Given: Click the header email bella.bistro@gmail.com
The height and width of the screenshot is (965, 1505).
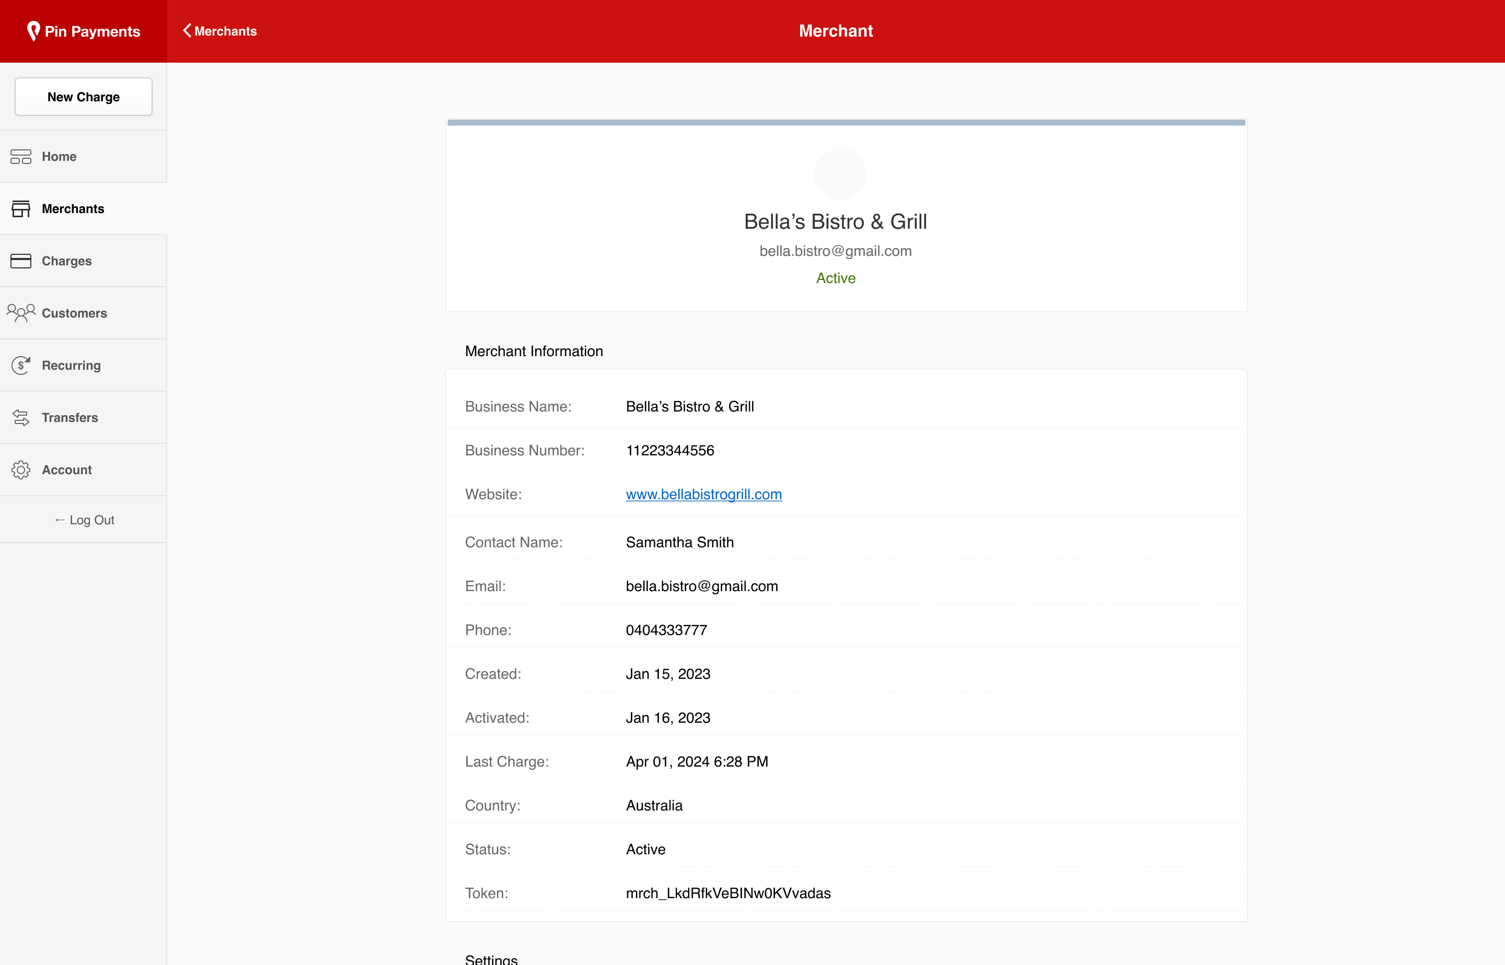Looking at the screenshot, I should pyautogui.click(x=835, y=251).
